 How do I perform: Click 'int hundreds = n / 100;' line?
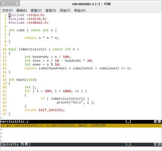pos(48,57)
